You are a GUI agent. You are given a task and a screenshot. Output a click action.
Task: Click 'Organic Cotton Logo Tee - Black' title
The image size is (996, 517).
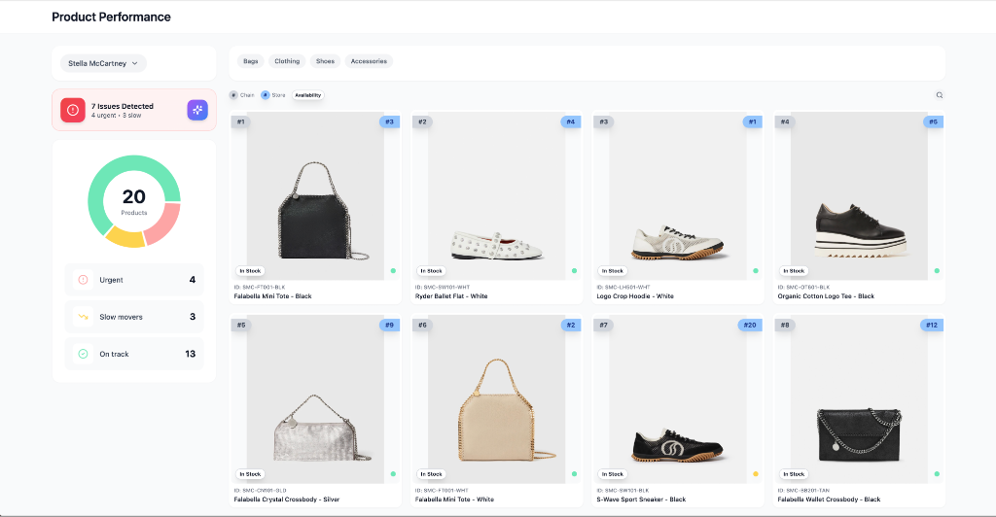(826, 296)
